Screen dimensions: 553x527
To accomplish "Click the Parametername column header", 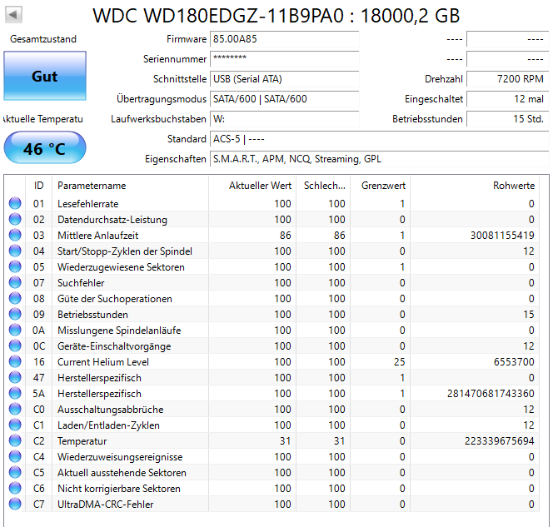I will tap(130, 186).
